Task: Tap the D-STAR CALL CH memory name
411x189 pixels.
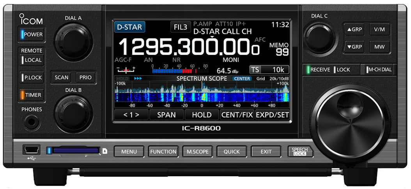Action: tap(222, 32)
